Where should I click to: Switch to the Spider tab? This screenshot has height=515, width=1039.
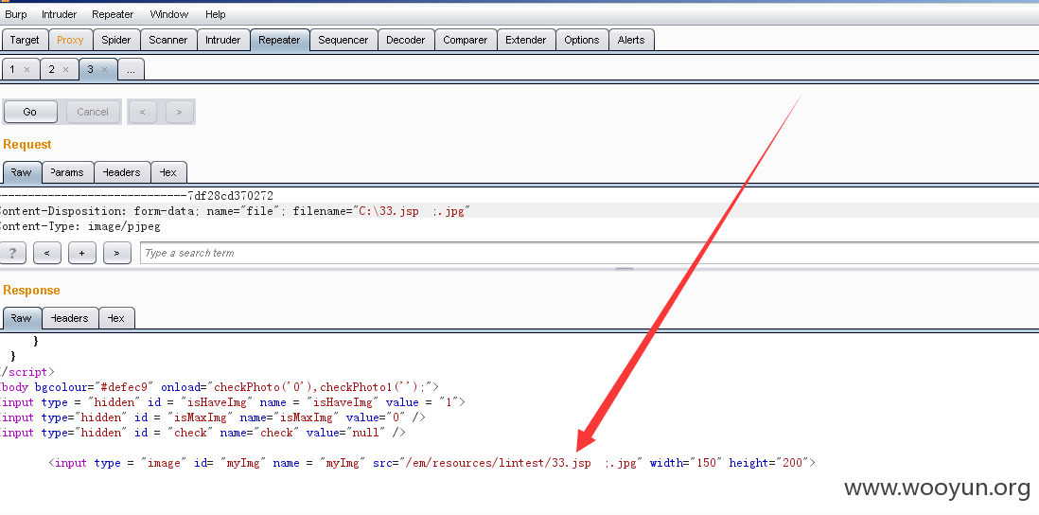116,40
